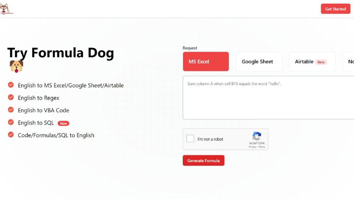Screen dimensions: 354x199
Task: Click the New badge next to English to SQL
Action: pyautogui.click(x=63, y=123)
